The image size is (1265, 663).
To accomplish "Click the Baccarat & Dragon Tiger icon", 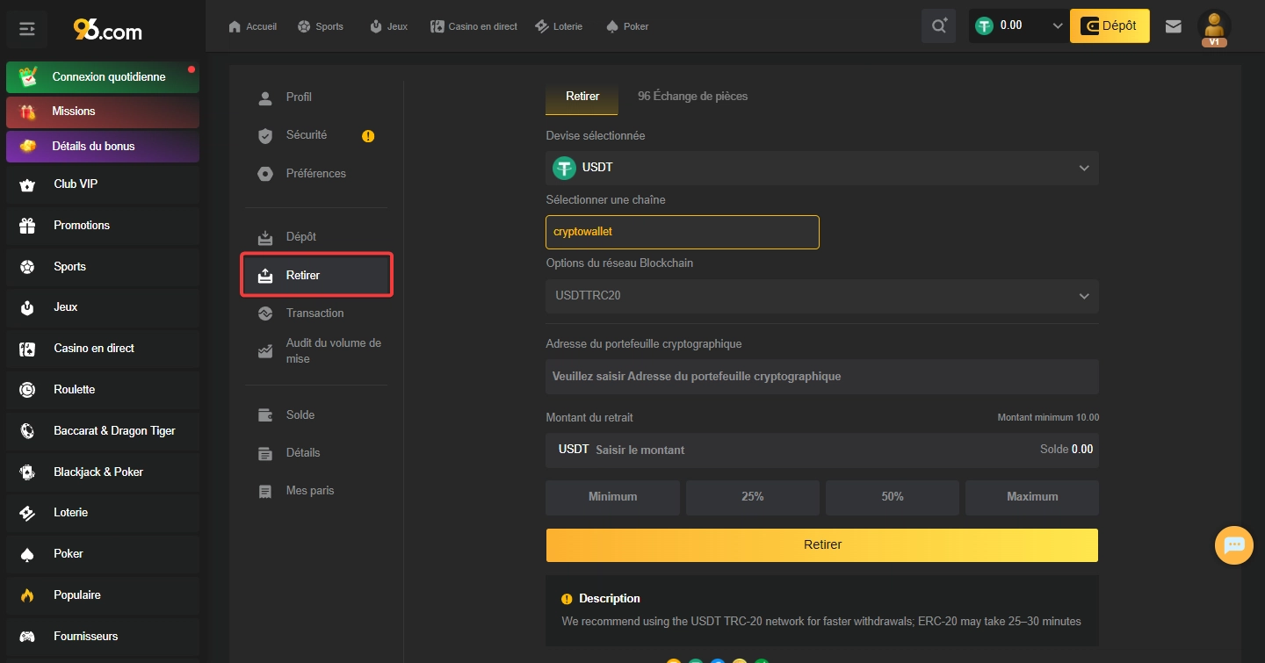I will tap(27, 431).
